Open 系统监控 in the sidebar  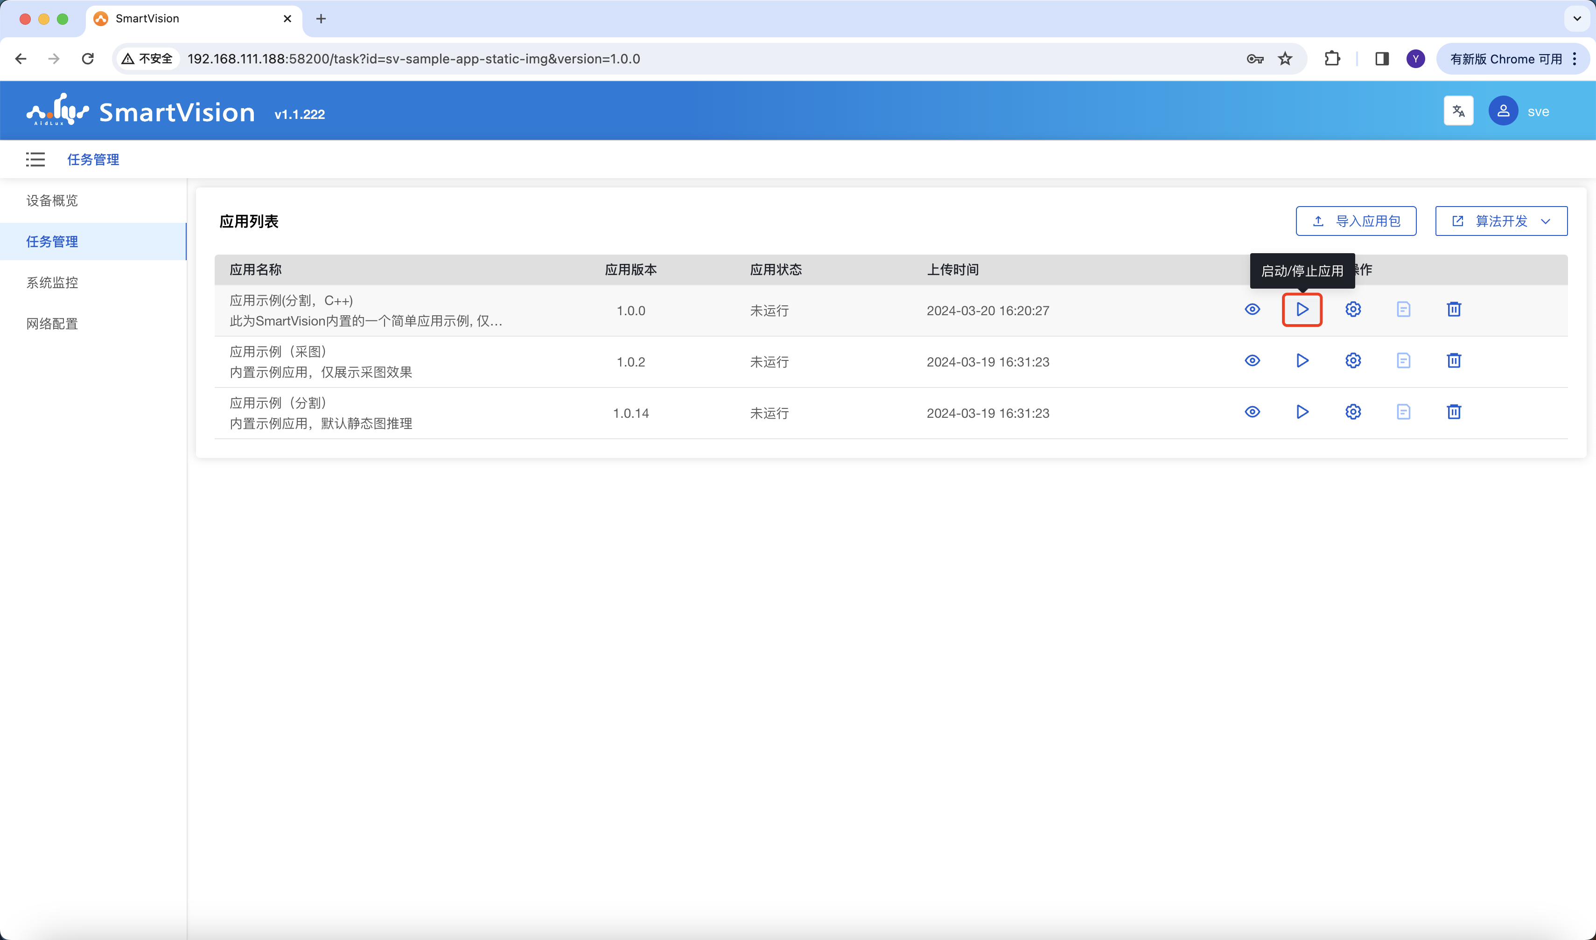52,283
